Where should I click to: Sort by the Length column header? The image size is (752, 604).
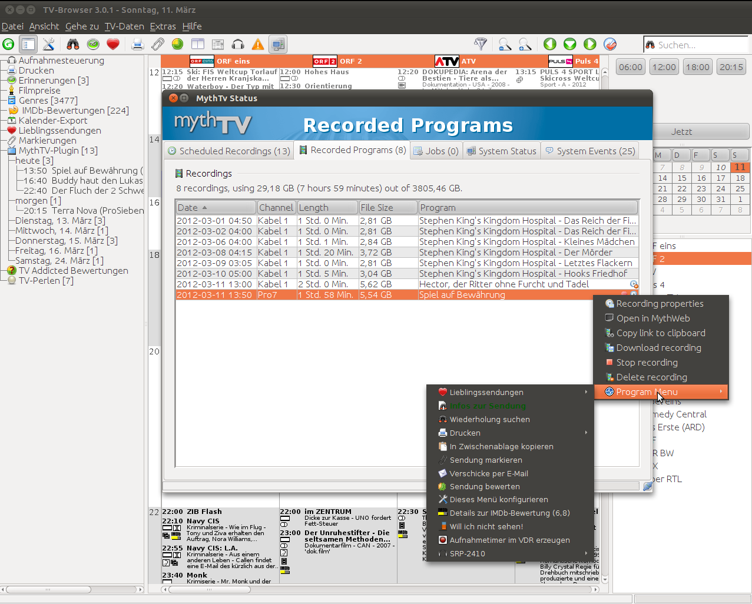[x=327, y=208]
